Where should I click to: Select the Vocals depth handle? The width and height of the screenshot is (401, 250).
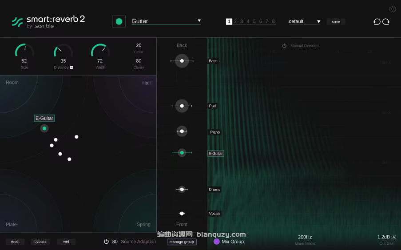click(182, 214)
